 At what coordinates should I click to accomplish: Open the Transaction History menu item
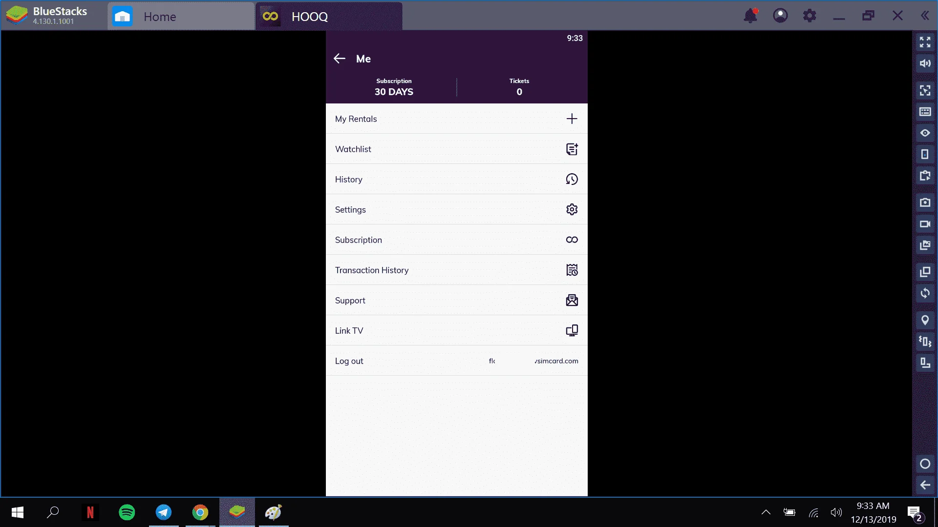pos(456,270)
